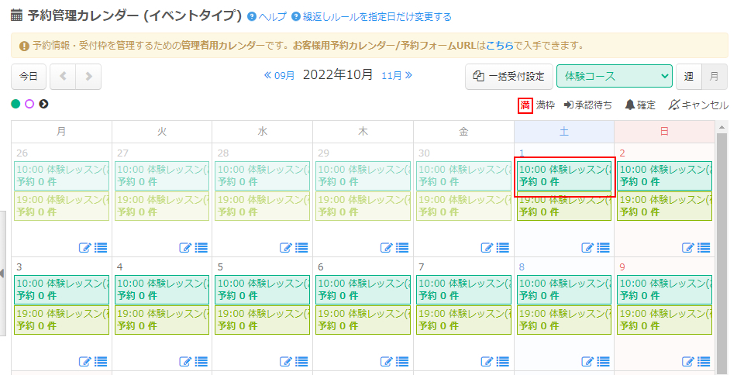This screenshot has width=737, height=375.
Task: Open 一括受付設定 bulk settings
Action: pos(508,77)
